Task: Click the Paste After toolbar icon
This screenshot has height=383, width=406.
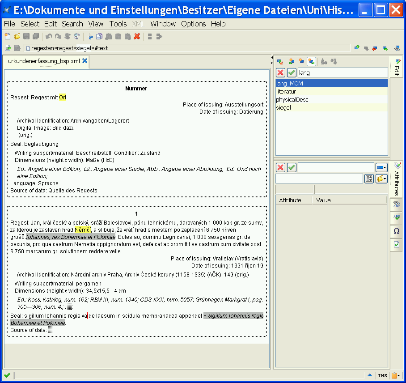Action: (127, 37)
